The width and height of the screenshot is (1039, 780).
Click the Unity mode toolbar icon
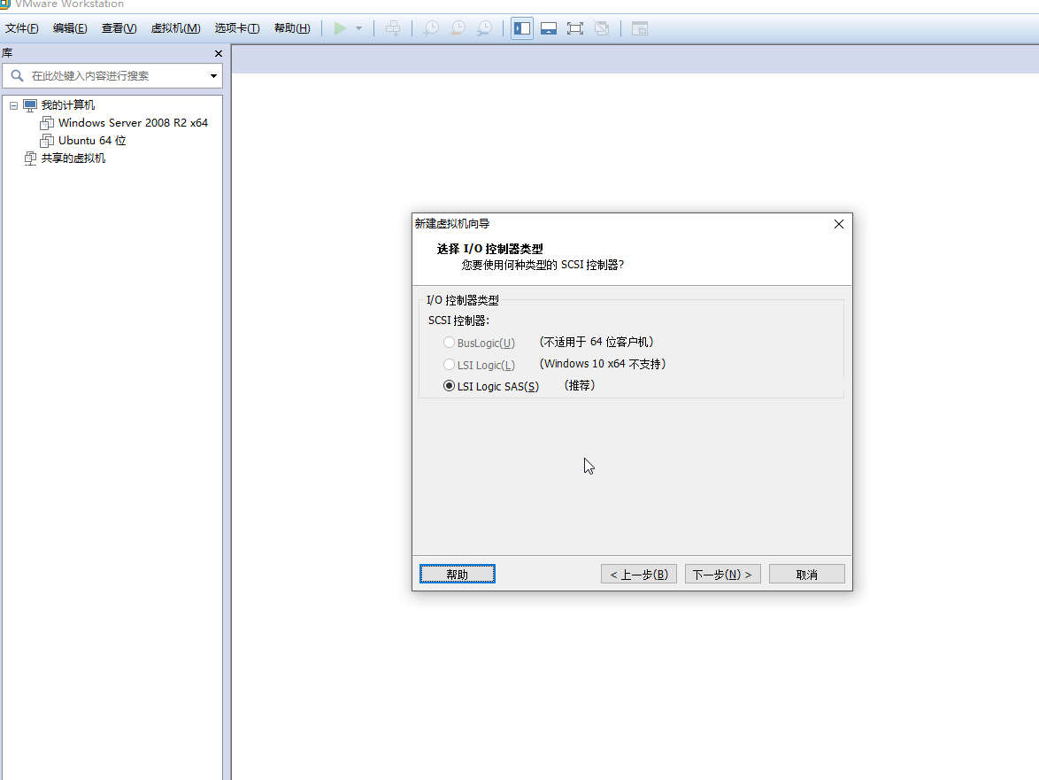pos(602,28)
